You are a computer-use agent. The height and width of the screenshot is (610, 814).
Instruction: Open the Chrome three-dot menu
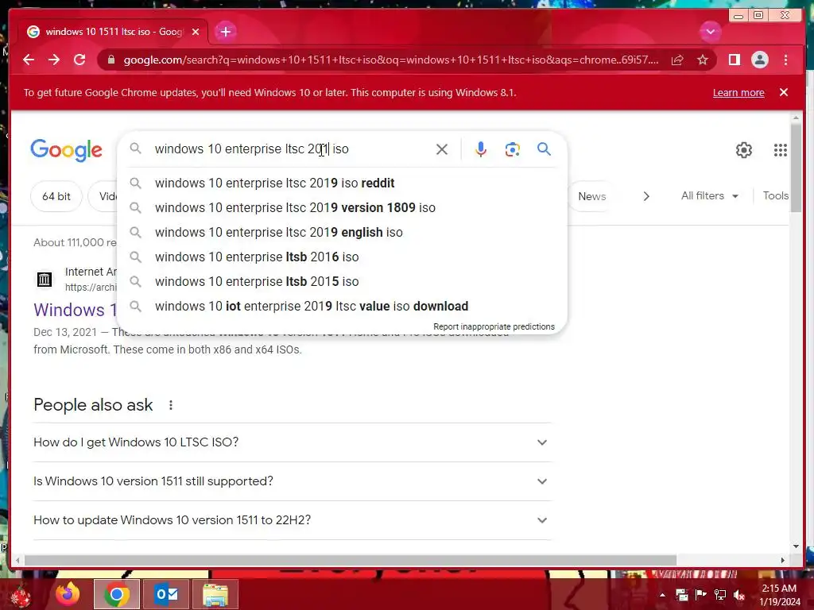tap(785, 60)
